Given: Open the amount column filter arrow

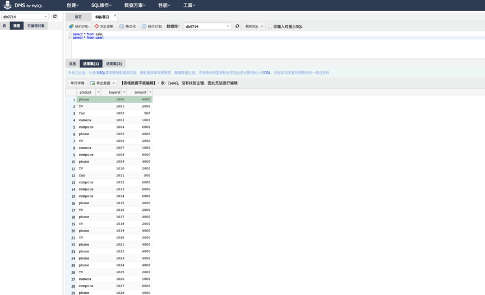Looking at the screenshot, I should pyautogui.click(x=150, y=92).
